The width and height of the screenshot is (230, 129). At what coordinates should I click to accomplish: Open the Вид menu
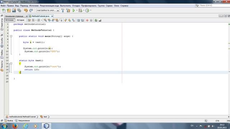click(x=17, y=6)
